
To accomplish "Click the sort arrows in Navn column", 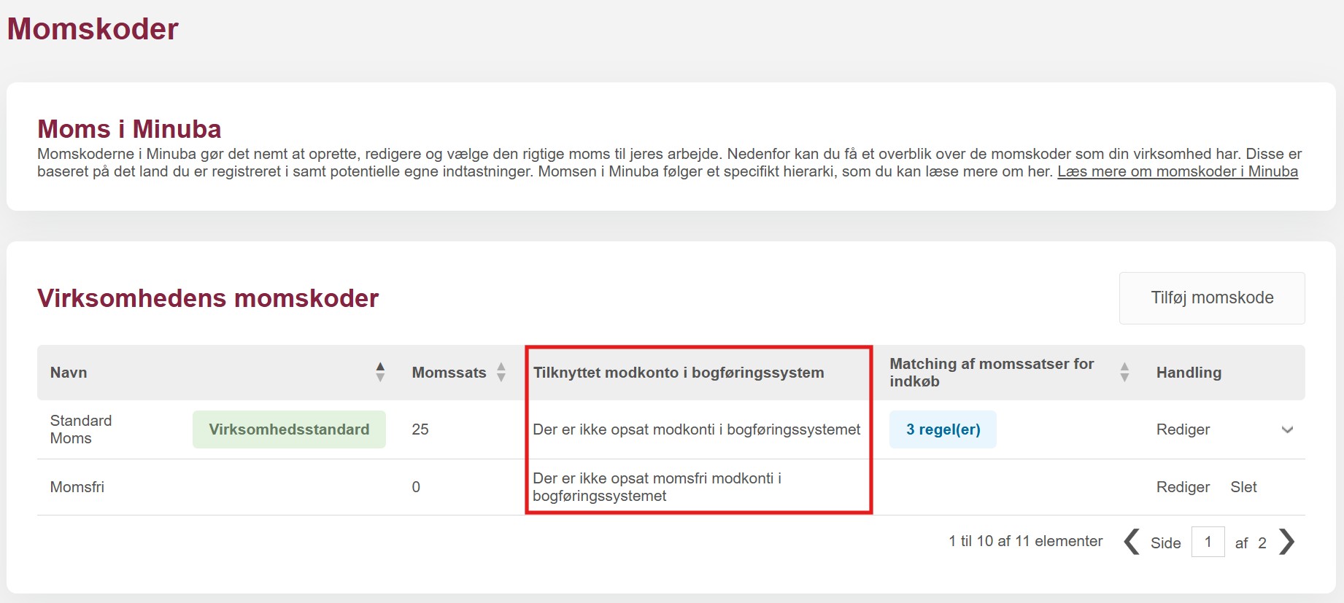I will pos(380,372).
